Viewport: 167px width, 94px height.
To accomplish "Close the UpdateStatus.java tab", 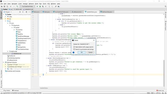I will click(x=98, y=12).
